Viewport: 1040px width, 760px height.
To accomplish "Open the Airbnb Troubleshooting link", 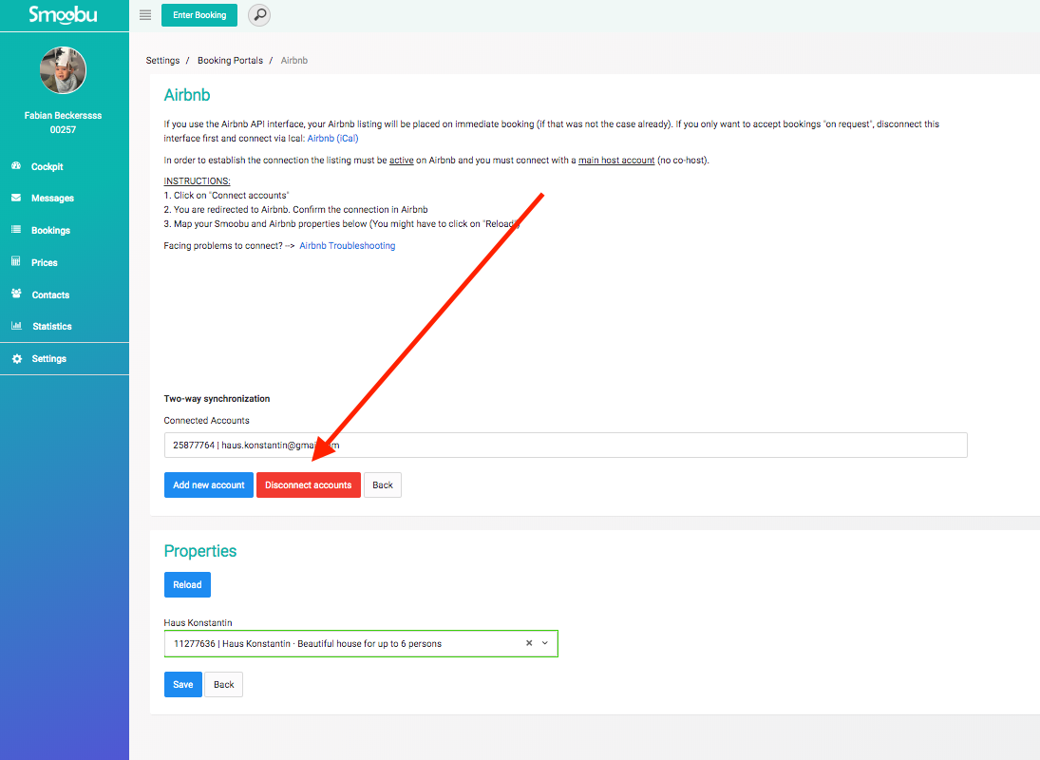I will (348, 245).
